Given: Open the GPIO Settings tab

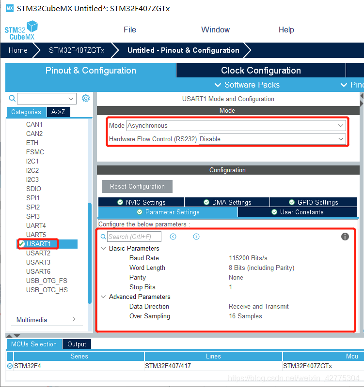Looking at the screenshot, I should (x=313, y=202).
